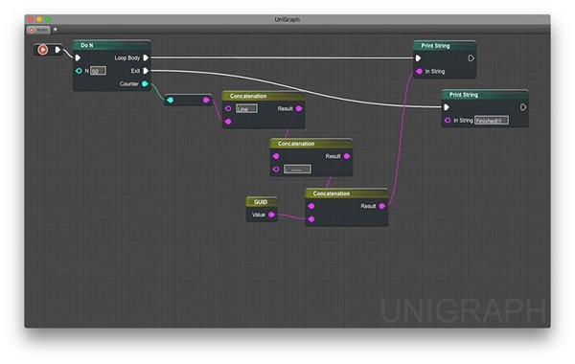Screen dimensions: 575x364
Task: Click Result pin of the bottom Concatenation node
Action: [382, 206]
